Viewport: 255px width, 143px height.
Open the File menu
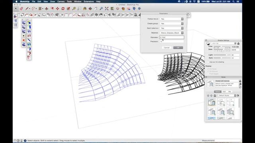[x=33, y=2]
